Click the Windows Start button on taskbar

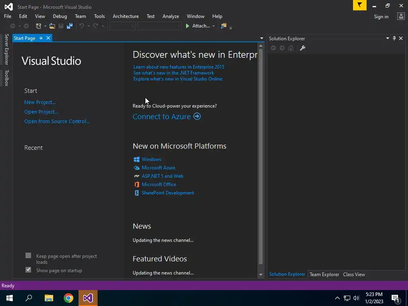pos(10,298)
